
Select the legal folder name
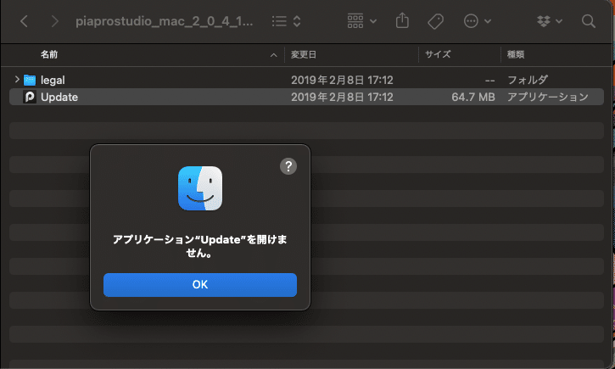click(53, 81)
